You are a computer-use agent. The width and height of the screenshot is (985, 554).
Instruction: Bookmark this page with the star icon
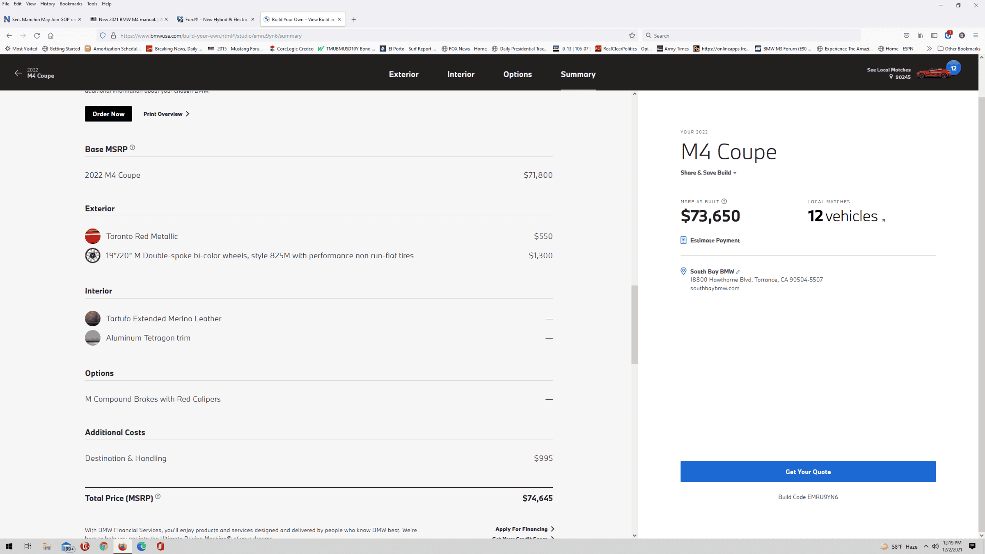632,35
